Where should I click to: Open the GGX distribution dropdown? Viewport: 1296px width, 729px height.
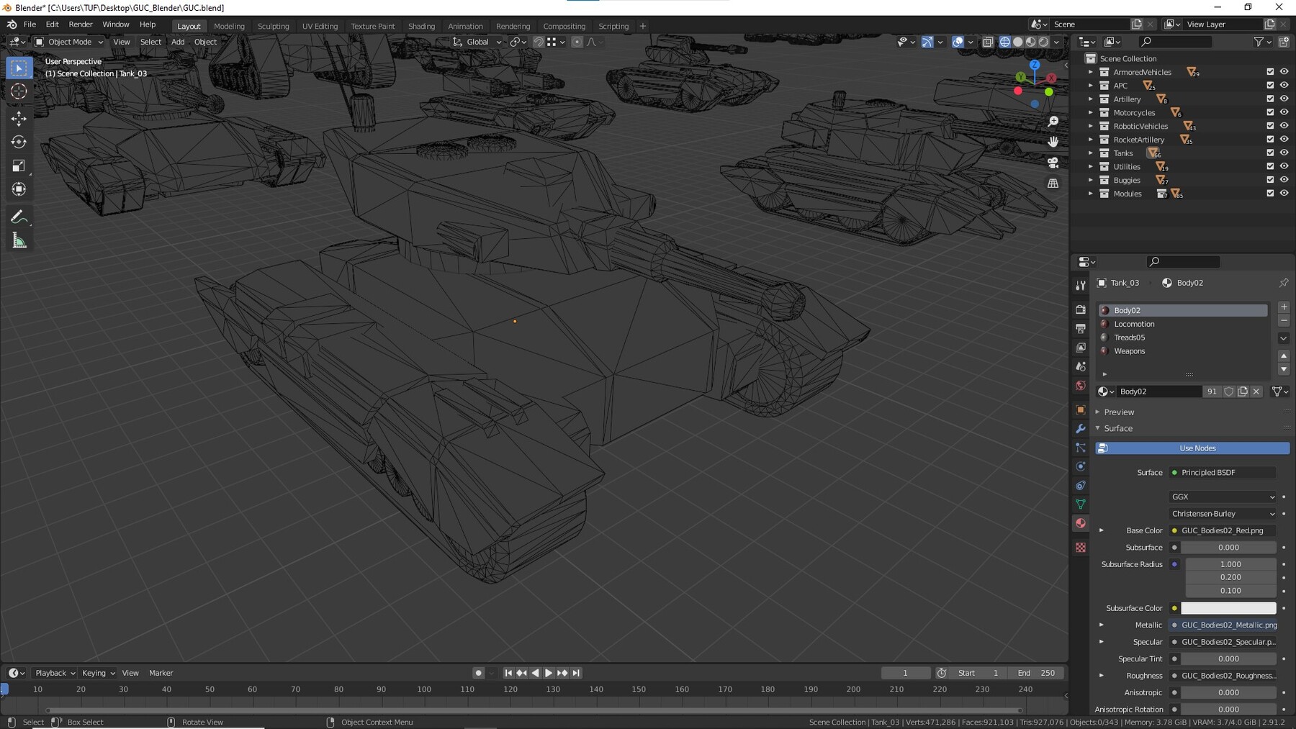1222,497
